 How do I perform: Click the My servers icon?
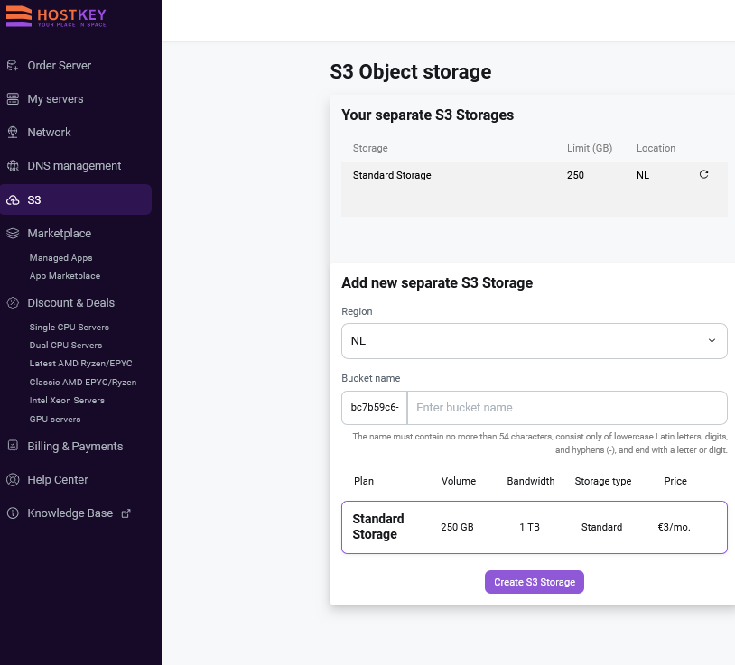[x=13, y=99]
